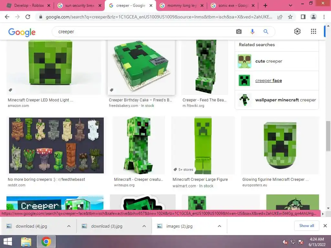The width and height of the screenshot is (331, 248).
Task: Expand options for download (4).jpg
Action: coord(69,226)
